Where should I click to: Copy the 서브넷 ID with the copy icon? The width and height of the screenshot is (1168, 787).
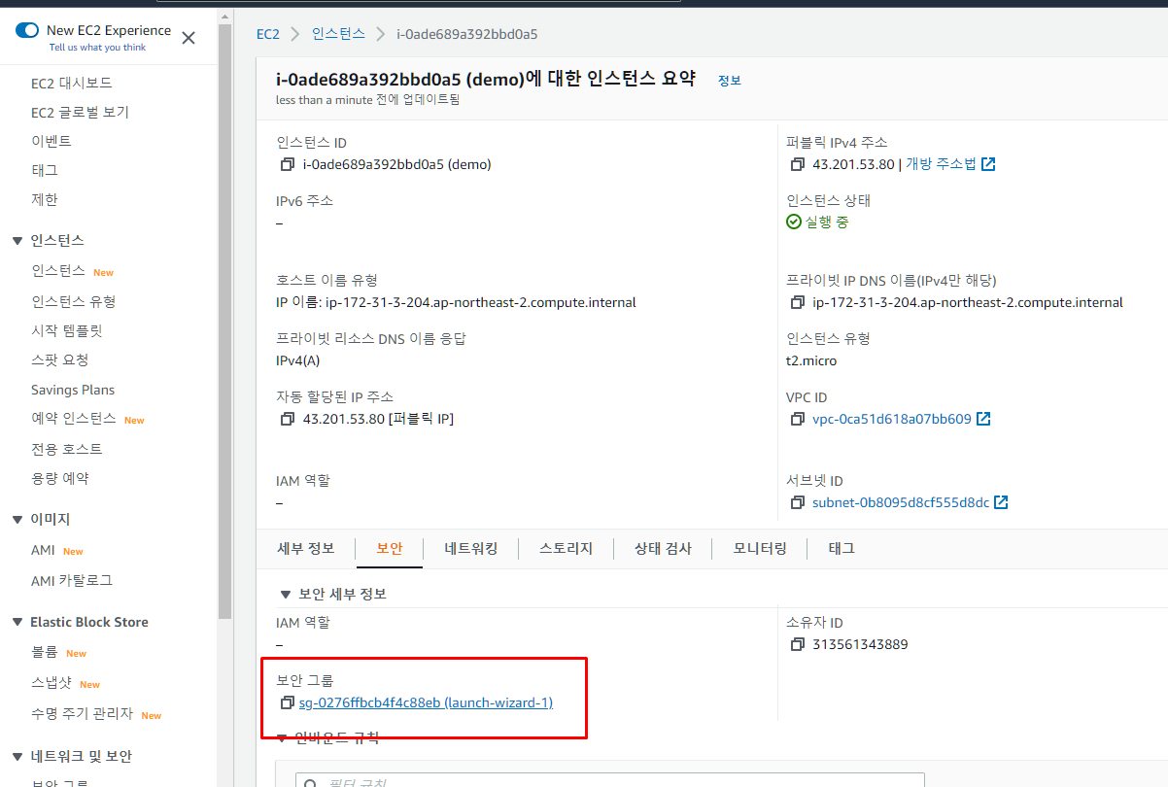[x=797, y=502]
